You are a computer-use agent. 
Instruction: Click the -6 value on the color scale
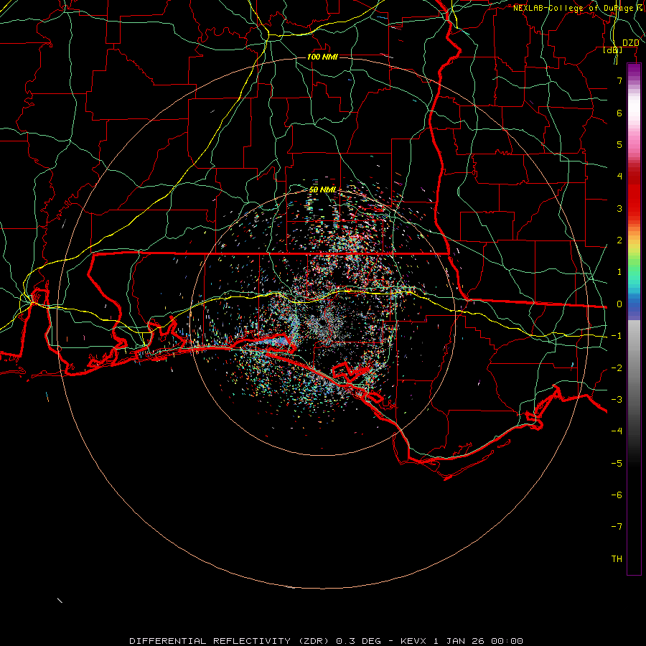coord(617,495)
